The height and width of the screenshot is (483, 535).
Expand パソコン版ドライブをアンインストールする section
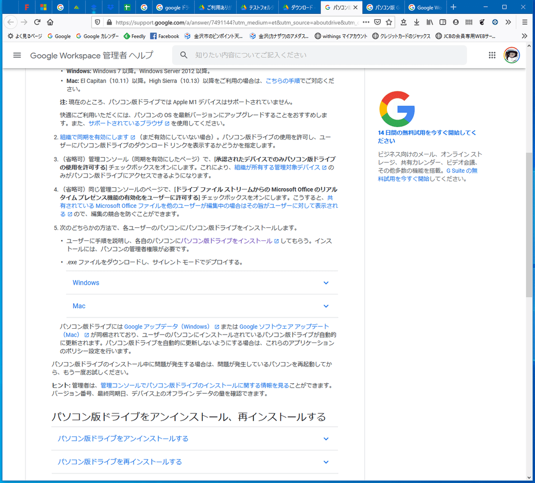pyautogui.click(x=200, y=439)
